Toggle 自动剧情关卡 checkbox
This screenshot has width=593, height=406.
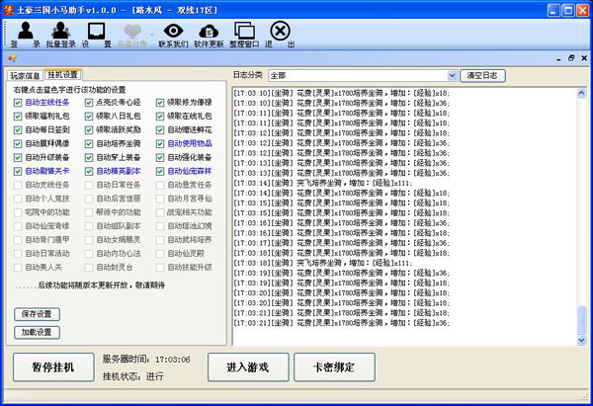pos(18,171)
